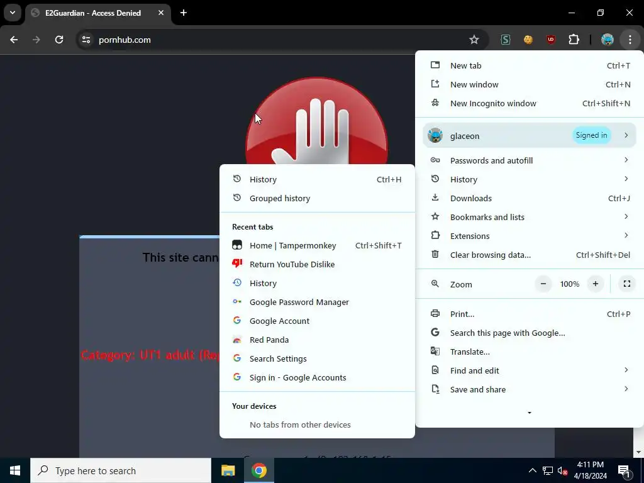Choose Translate from the menu
Screen dimensions: 644x483
click(x=530, y=352)
